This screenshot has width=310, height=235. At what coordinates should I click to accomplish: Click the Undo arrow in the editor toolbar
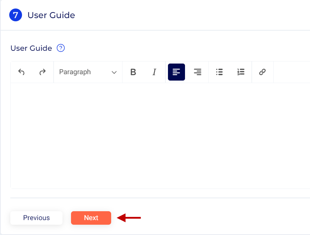point(21,72)
